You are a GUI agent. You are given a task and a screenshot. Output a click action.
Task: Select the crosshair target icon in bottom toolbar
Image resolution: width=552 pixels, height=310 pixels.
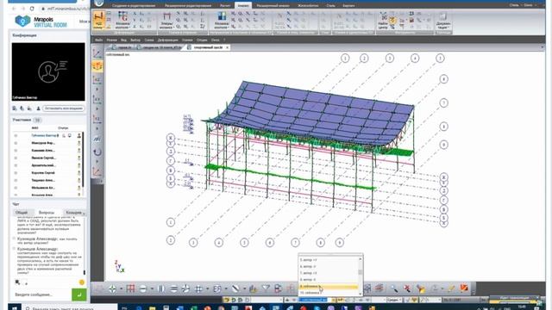point(112,289)
